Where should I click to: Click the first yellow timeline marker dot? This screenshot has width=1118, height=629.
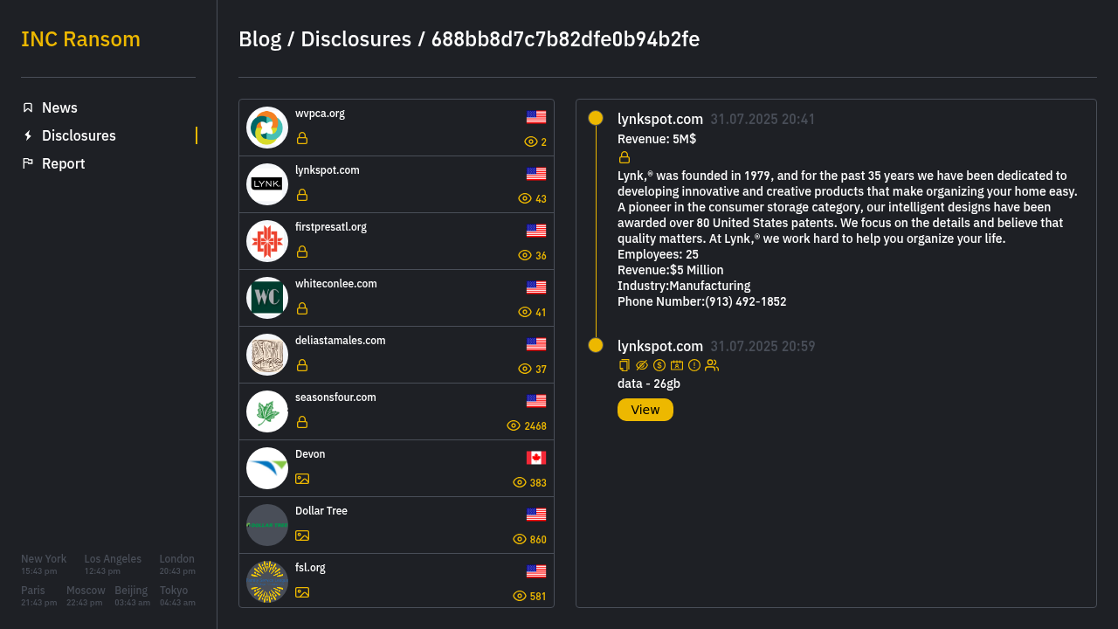tap(596, 118)
